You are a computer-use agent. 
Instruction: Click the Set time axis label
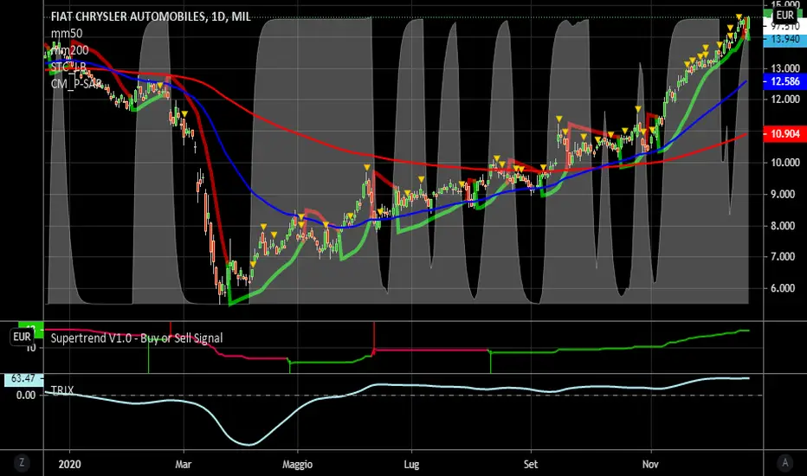pos(531,464)
